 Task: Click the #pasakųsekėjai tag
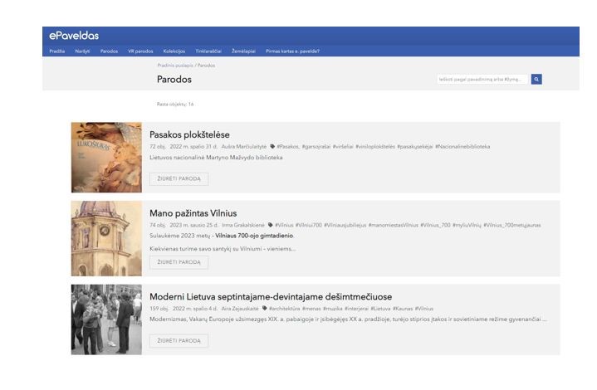(x=415, y=147)
